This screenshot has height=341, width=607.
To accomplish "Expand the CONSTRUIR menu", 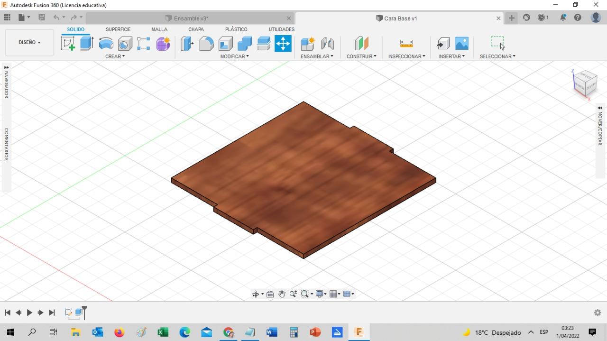I will click(x=361, y=56).
